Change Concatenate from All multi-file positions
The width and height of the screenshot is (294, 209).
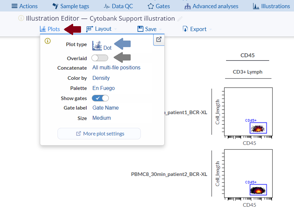pos(116,68)
